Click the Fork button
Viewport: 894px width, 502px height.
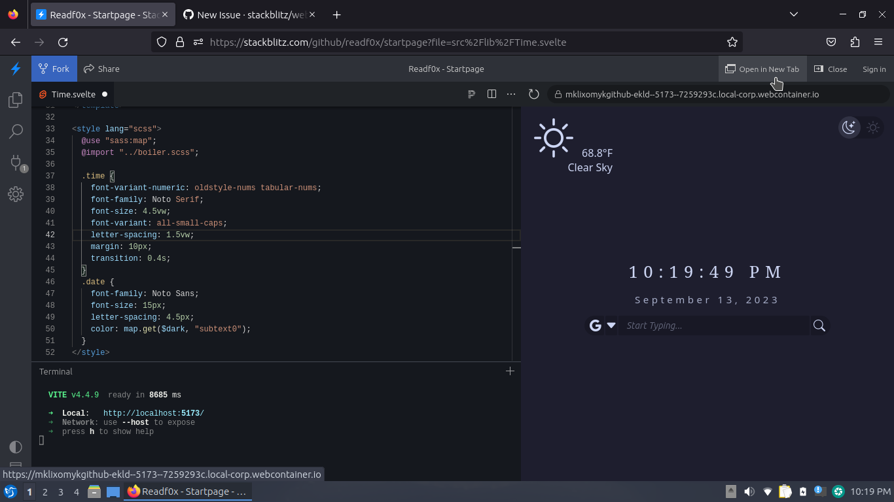[54, 69]
